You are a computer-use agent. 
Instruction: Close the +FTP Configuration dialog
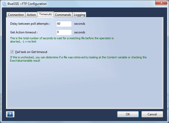point(161,3)
